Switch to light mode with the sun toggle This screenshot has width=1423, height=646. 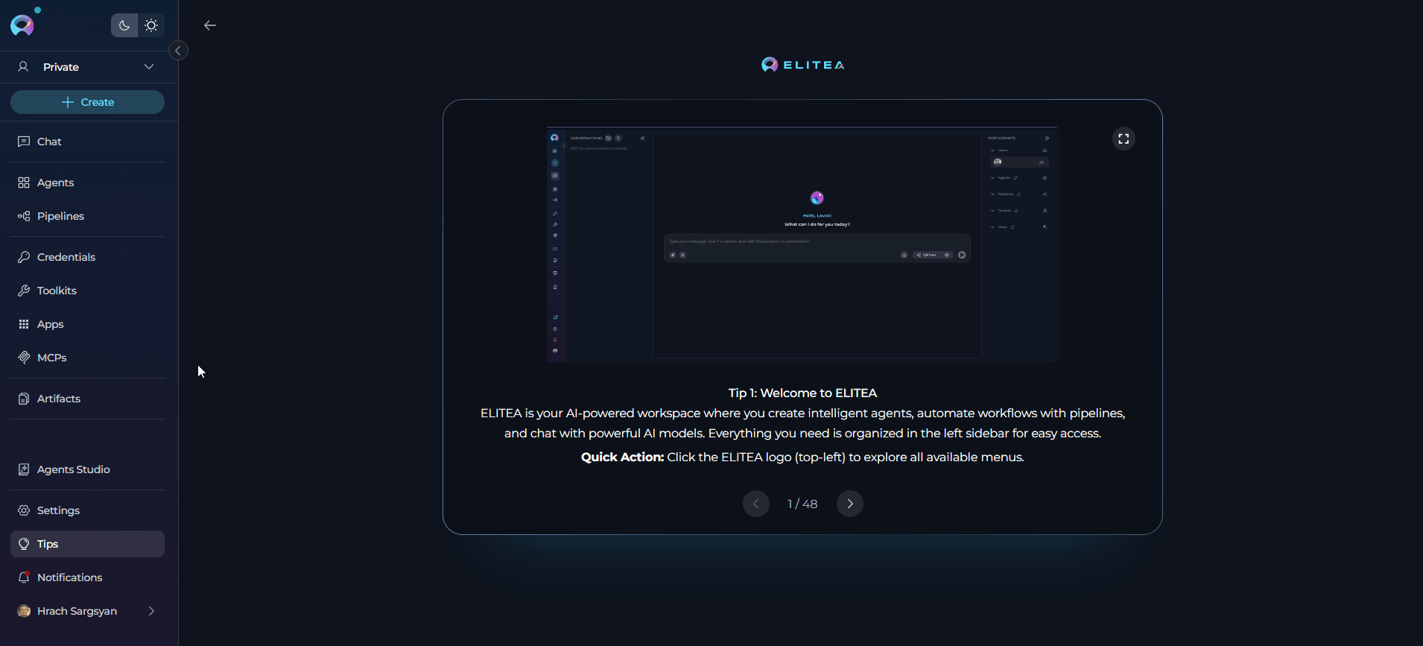pyautogui.click(x=151, y=25)
